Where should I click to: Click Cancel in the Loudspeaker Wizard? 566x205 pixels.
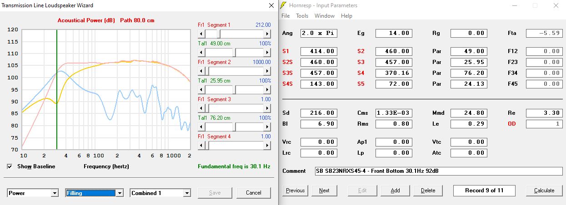pos(253,193)
